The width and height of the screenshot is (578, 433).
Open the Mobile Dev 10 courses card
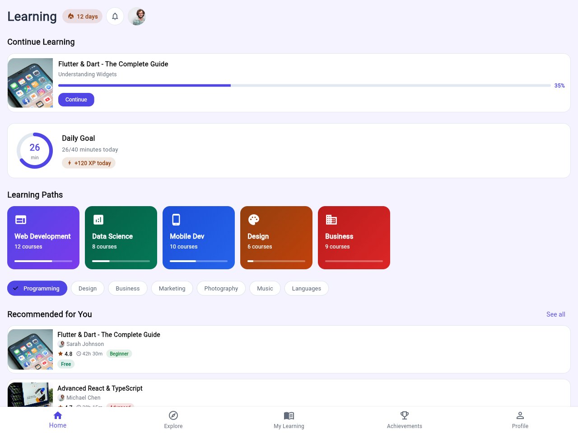click(199, 238)
